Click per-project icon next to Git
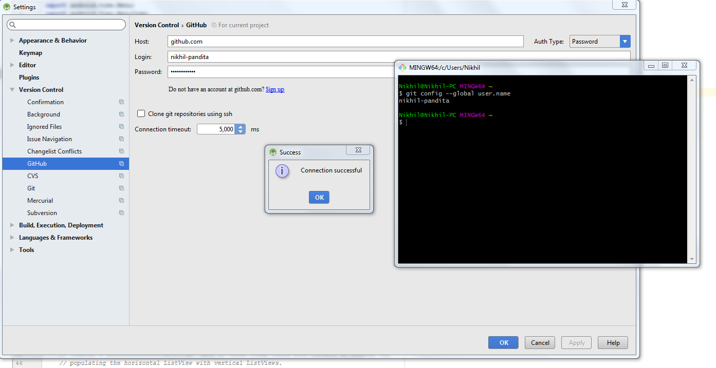716x368 pixels. tap(121, 188)
